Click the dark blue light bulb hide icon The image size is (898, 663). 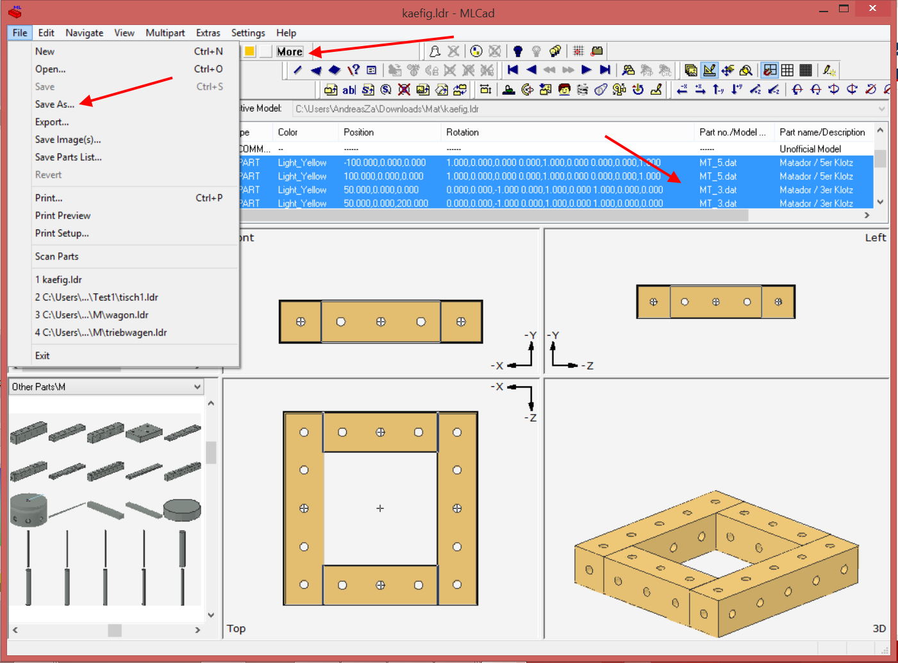point(518,51)
